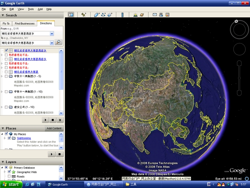Show the sunlight across landscape tool
The height and width of the screenshot is (188, 250).
[x=135, y=15]
